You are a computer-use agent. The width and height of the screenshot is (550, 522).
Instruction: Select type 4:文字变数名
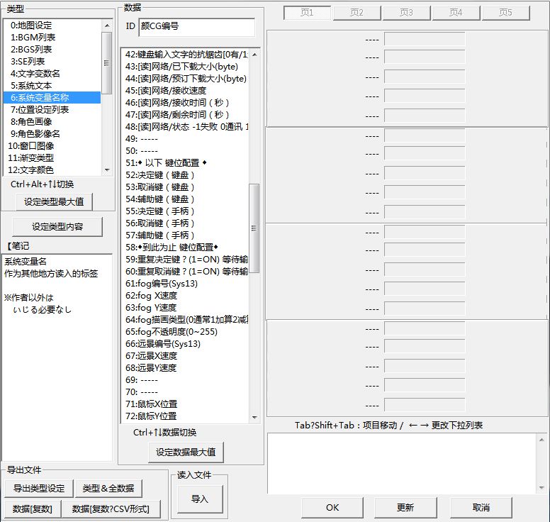(x=52, y=73)
